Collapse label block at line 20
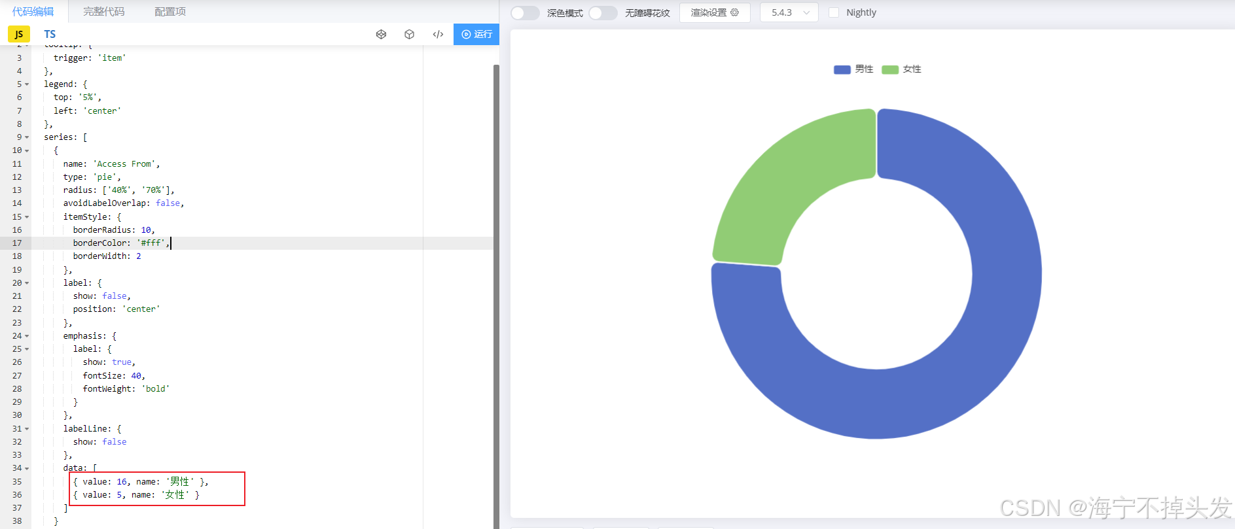 click(x=27, y=283)
